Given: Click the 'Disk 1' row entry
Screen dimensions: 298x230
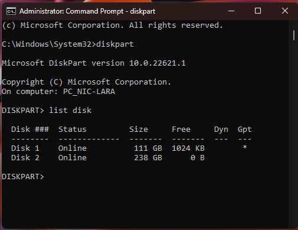Looking at the screenshot, I should tap(25, 148).
